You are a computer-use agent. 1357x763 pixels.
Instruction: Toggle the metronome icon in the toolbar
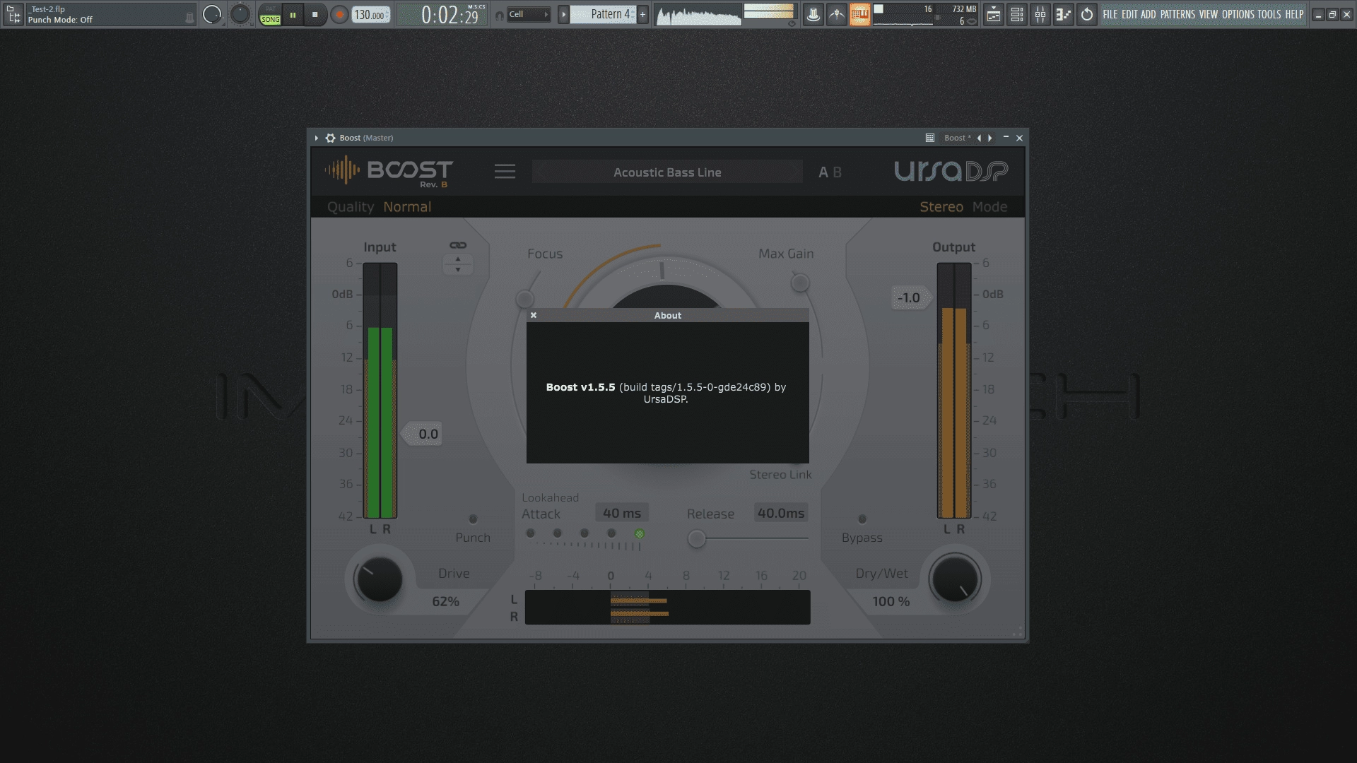click(x=813, y=14)
